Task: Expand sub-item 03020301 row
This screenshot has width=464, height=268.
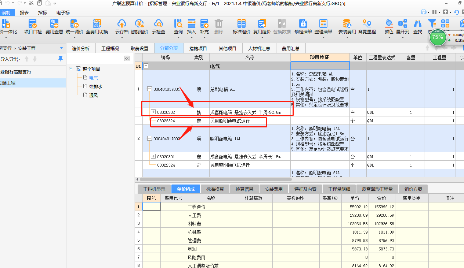Action: tap(153, 156)
